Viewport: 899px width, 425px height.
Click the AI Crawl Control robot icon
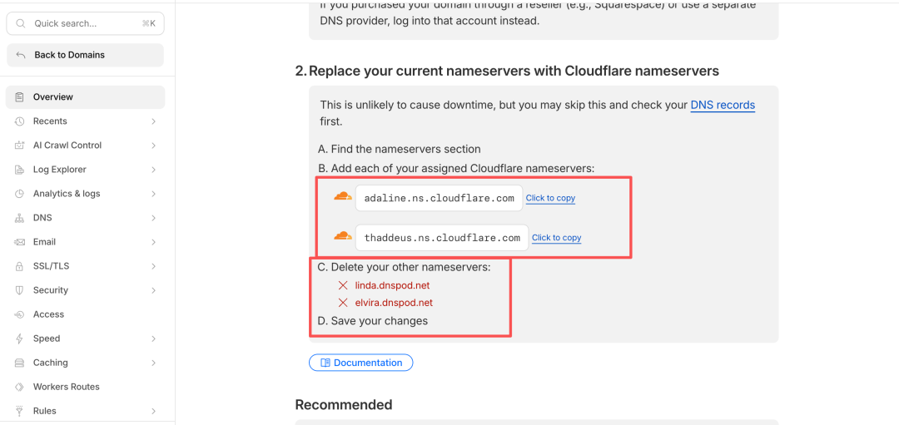click(19, 146)
